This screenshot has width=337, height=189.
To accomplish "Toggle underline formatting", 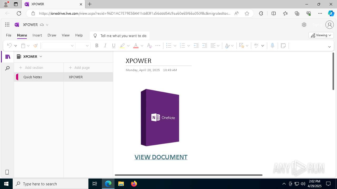I will pos(114,46).
